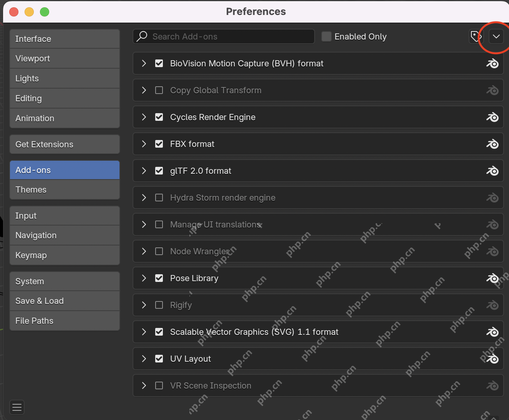This screenshot has width=509, height=420.
Task: Open the Viewport preferences section
Action: click(x=65, y=58)
